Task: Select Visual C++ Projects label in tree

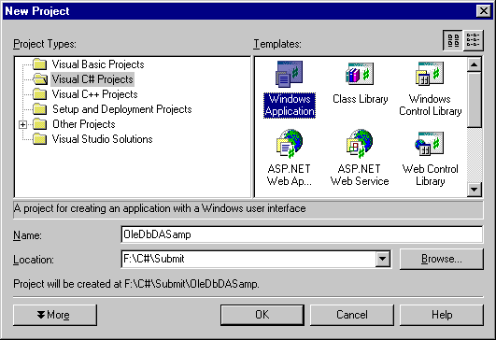Action: [95, 94]
